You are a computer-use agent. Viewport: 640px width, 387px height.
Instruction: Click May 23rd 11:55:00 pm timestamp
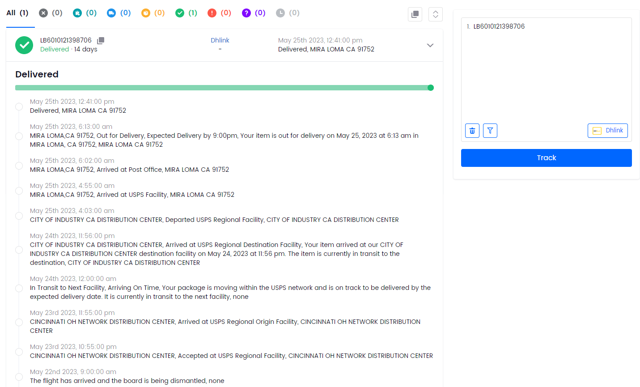tap(72, 313)
